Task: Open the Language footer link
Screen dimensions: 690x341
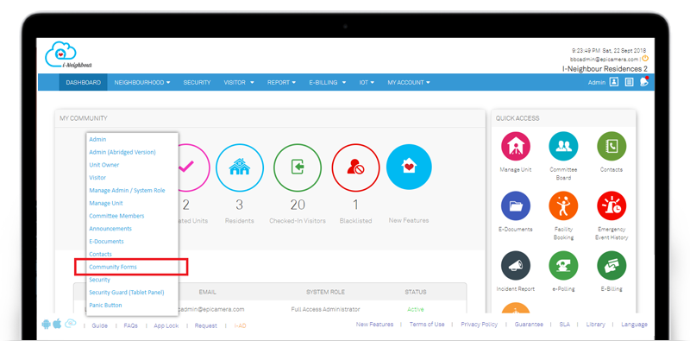Action: [x=634, y=325]
